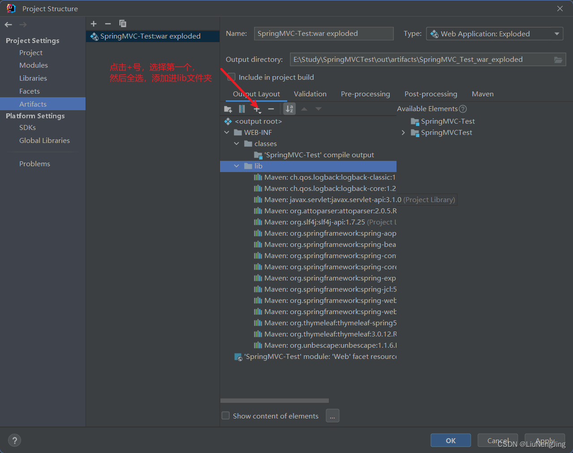Open the artifact Type dropdown
This screenshot has height=453, width=573.
click(495, 34)
